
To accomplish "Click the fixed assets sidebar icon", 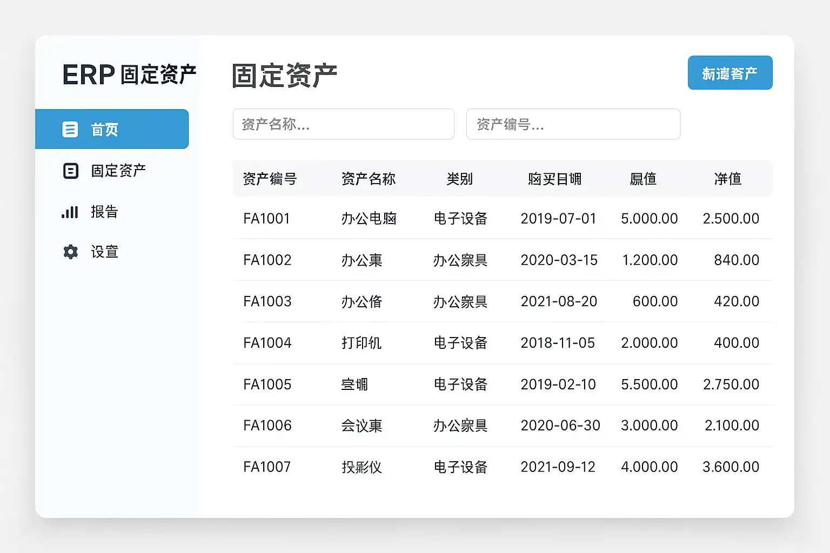I will pos(71,171).
